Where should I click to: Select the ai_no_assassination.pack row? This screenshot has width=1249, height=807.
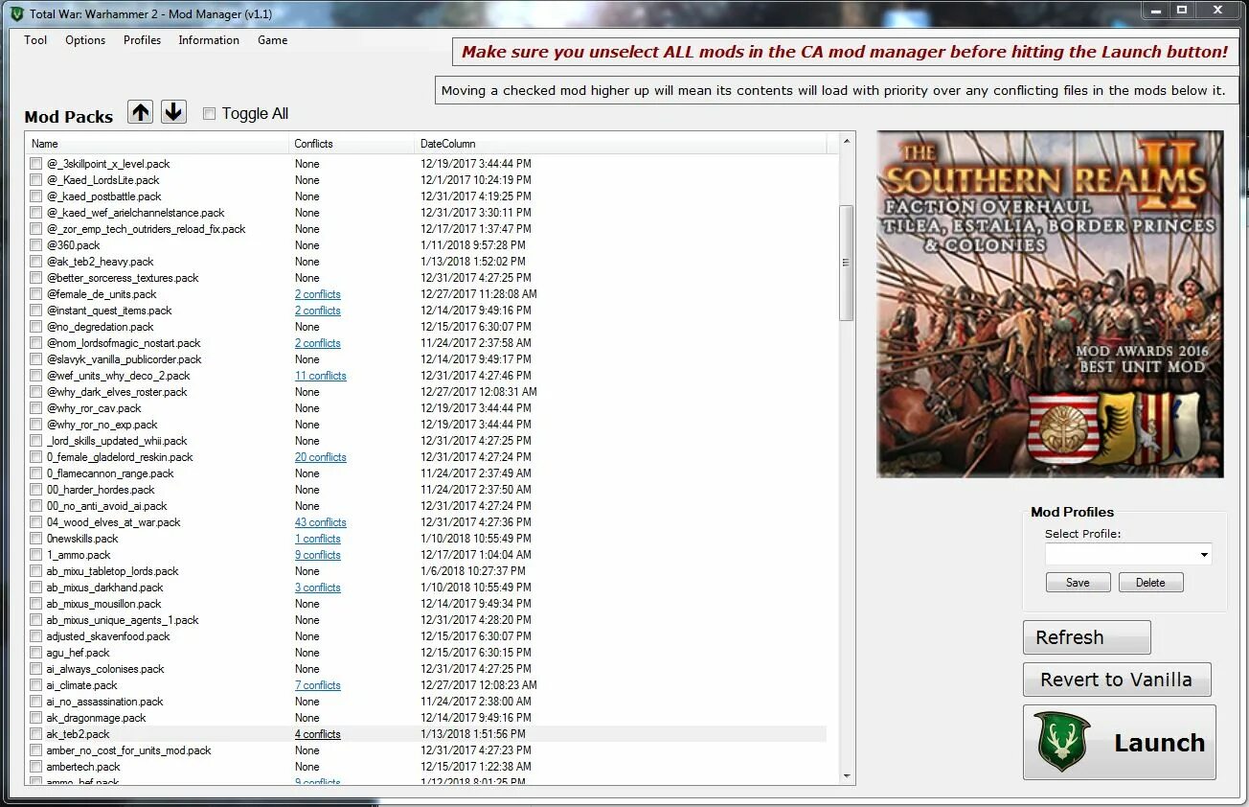click(426, 702)
